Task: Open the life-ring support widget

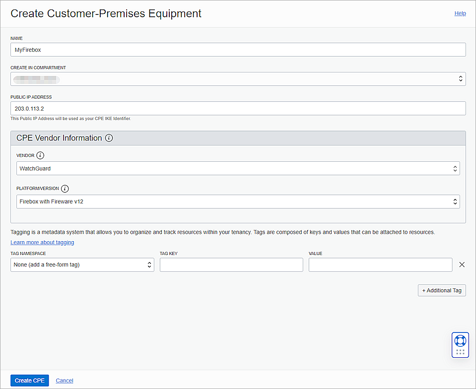Action: click(x=460, y=340)
